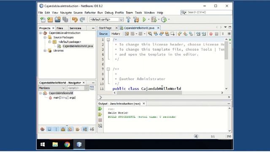Open the empty filter dropdown in Navigator
This screenshot has height=152, width=270.
tap(86, 88)
